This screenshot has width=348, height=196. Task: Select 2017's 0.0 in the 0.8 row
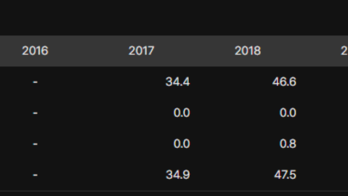[x=182, y=144]
